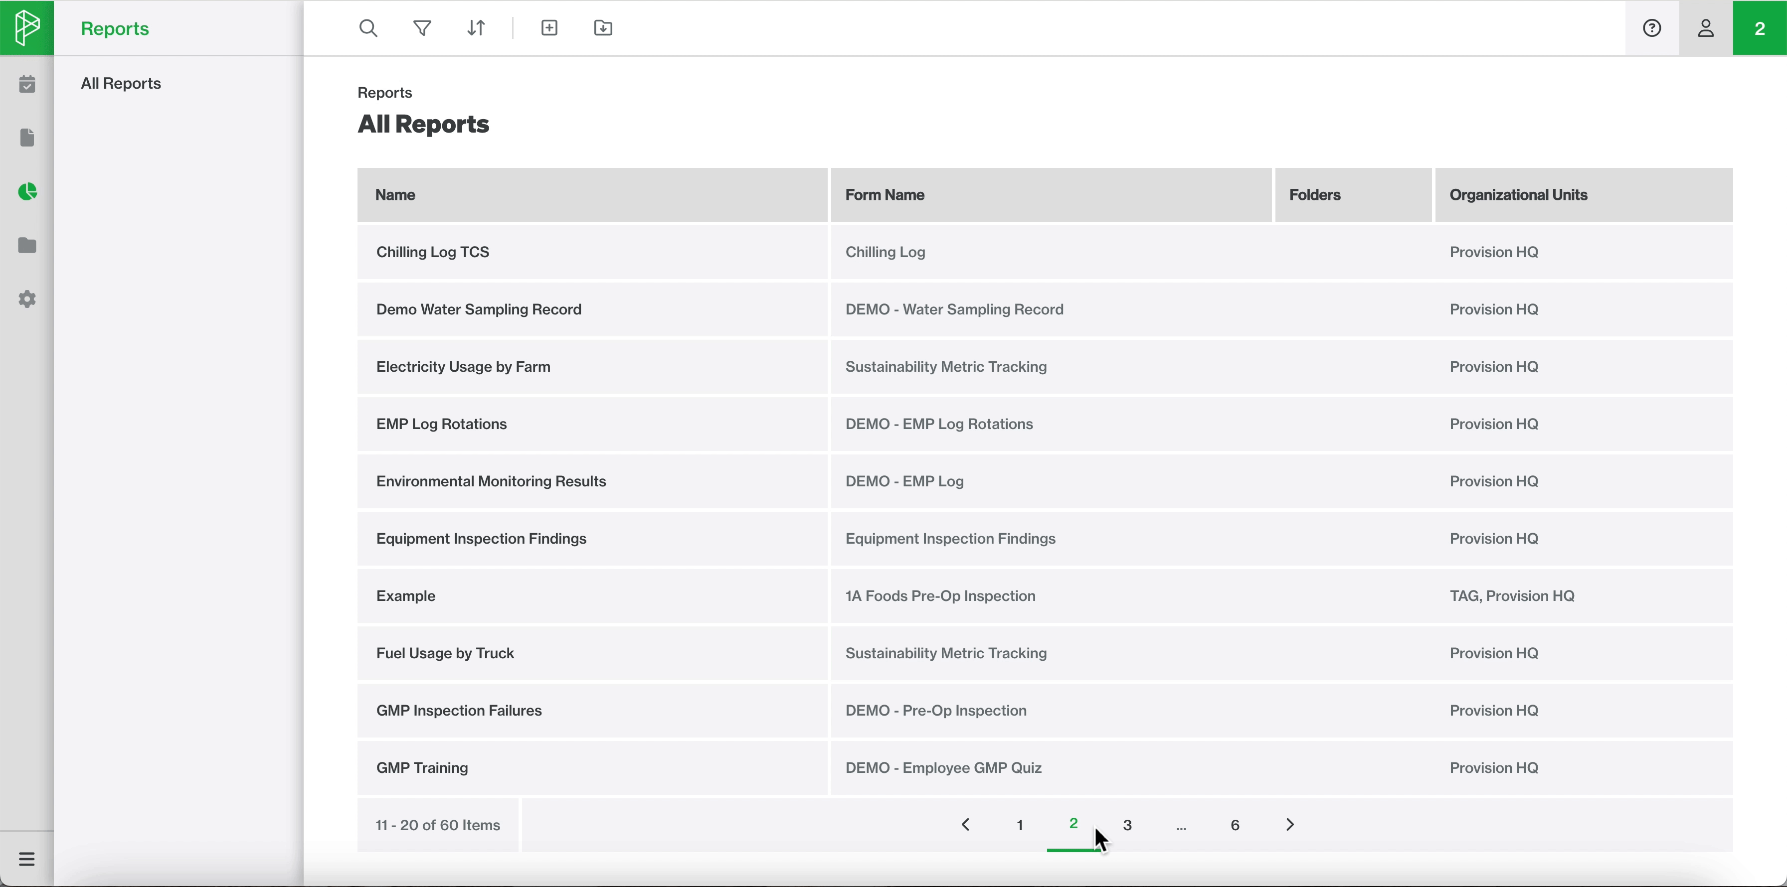The height and width of the screenshot is (887, 1787).
Task: Open the Demo Water Sampling Record report
Action: pyautogui.click(x=479, y=310)
